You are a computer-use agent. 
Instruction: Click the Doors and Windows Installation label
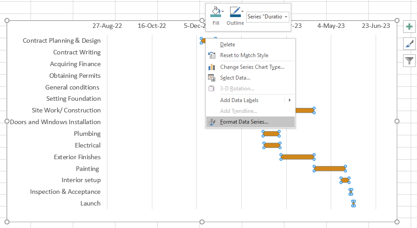(x=55, y=122)
